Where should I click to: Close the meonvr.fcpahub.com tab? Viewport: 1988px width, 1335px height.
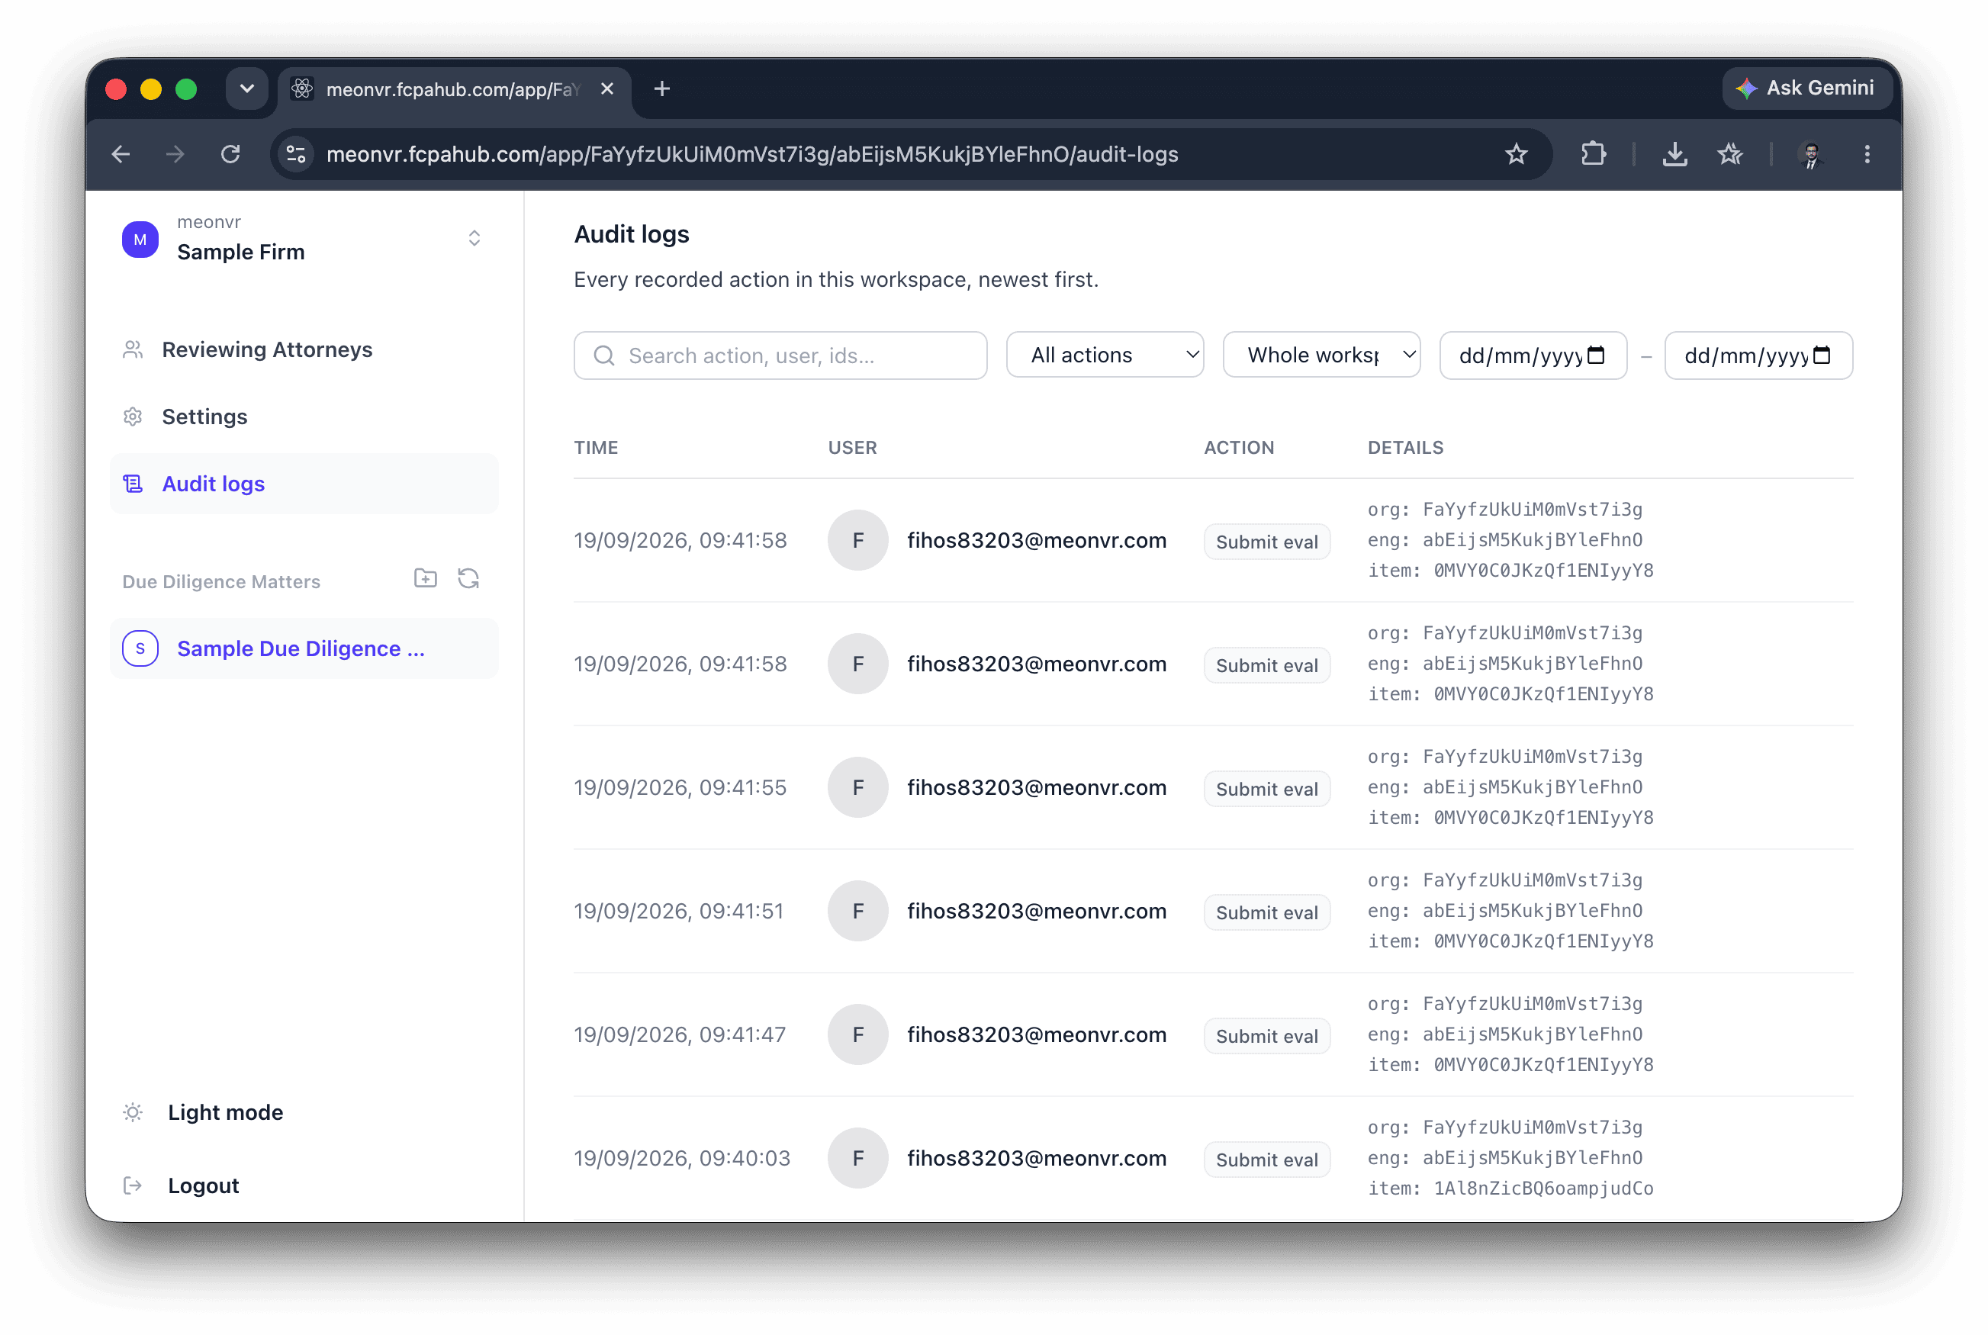[607, 88]
